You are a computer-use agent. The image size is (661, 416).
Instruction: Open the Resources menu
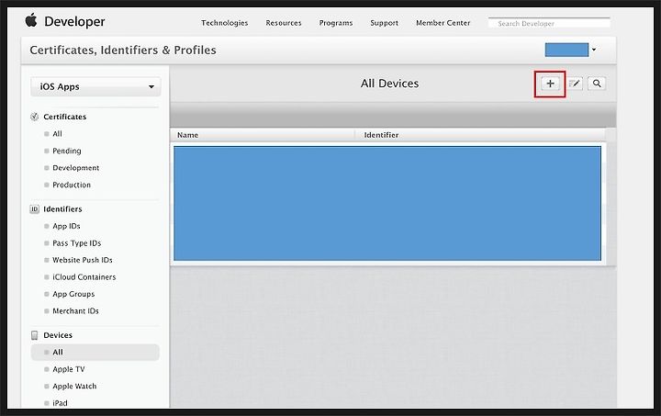[x=284, y=23]
